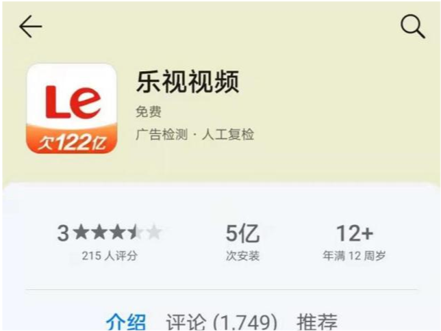Tap the 广告检测 label
The height and width of the screenshot is (331, 441).
click(x=162, y=134)
